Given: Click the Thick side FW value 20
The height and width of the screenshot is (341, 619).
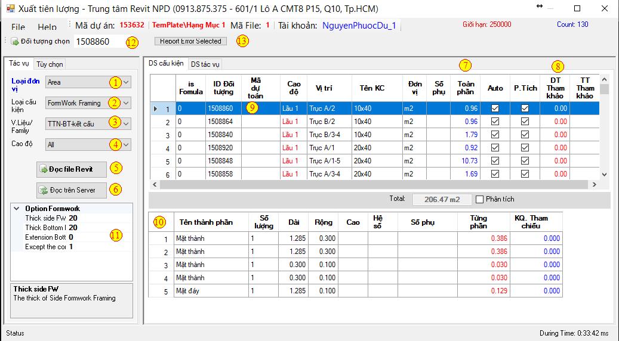Looking at the screenshot, I should point(73,218).
